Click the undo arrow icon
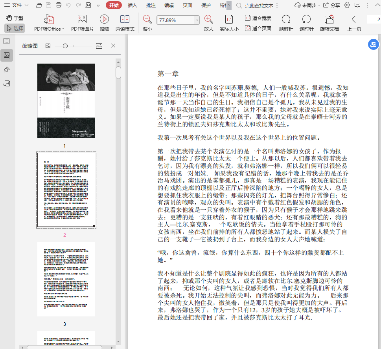381x349 pixels. coord(68,5)
